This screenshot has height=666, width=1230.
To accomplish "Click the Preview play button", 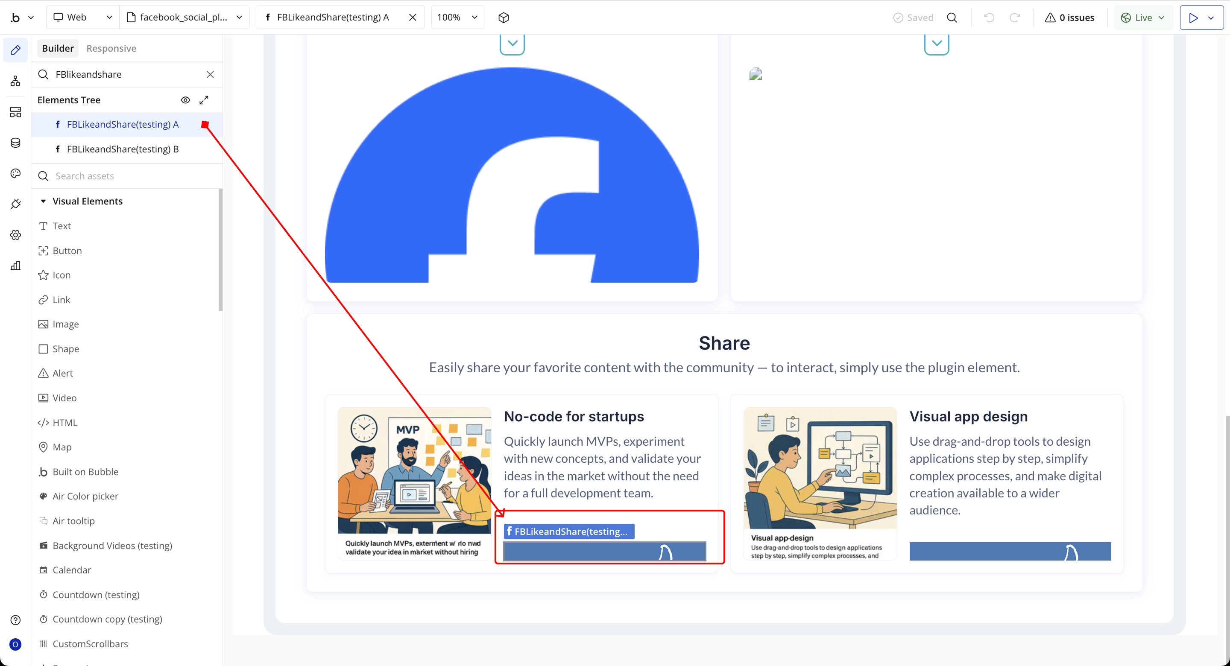I will point(1193,18).
